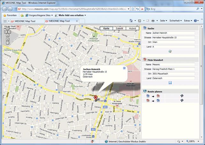Switch map view to Satellit
Screen dimensions: 205x145
point(119,28)
